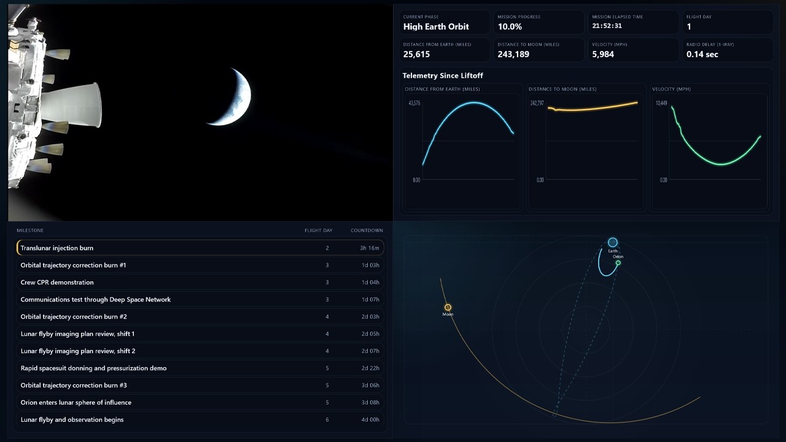
Task: Click the Radio Delay stat card
Action: coord(728,50)
